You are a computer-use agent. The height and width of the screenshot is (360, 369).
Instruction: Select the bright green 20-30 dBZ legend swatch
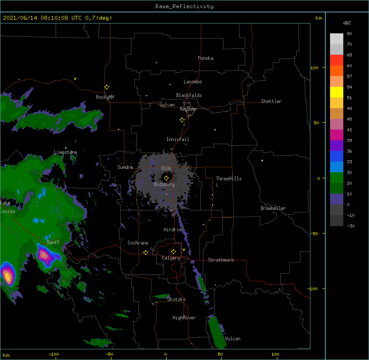pyautogui.click(x=336, y=178)
